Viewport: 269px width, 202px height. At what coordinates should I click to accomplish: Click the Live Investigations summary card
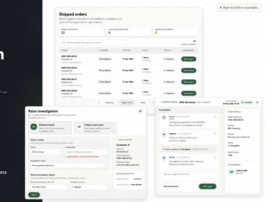tap(128, 31)
